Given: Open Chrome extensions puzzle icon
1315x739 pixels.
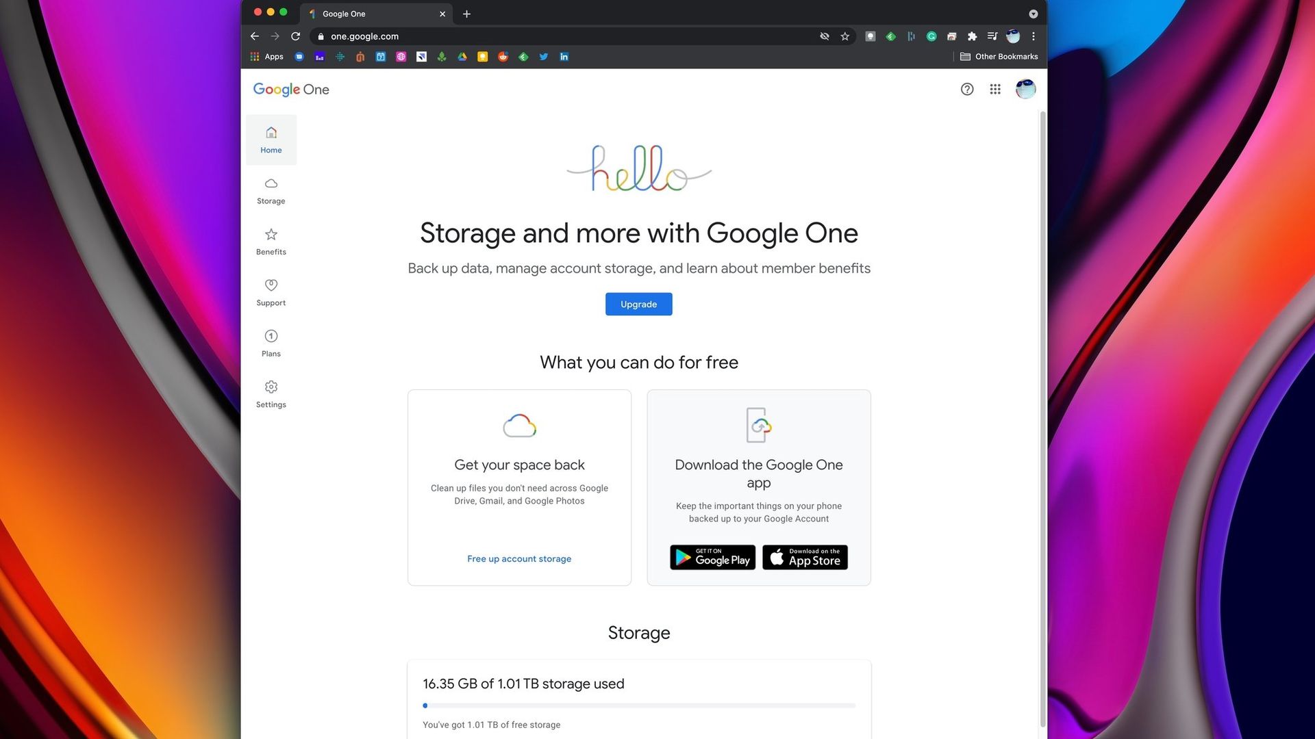Looking at the screenshot, I should 972,36.
